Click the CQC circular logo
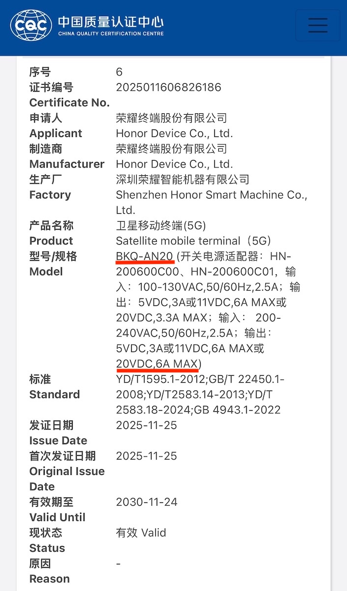 (29, 23)
